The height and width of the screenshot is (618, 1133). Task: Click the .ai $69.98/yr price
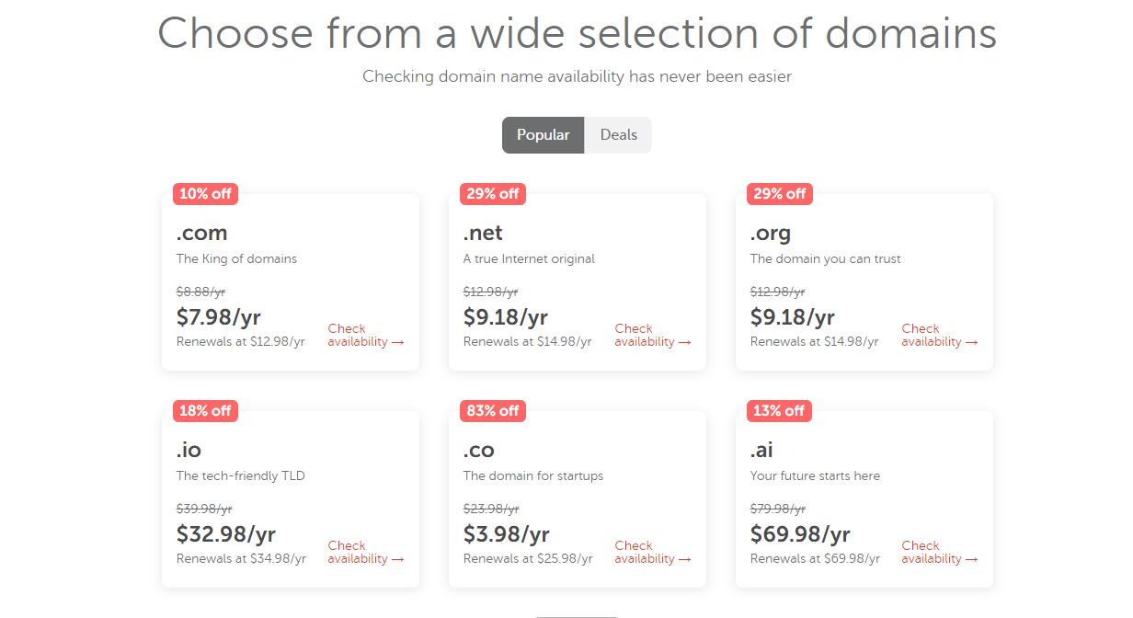tap(800, 534)
